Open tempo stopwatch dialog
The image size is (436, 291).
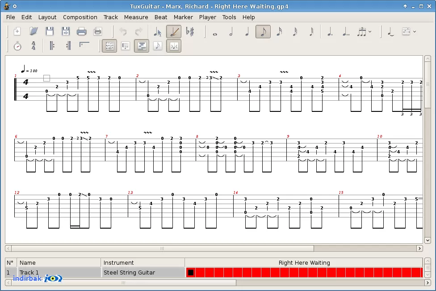tap(17, 46)
